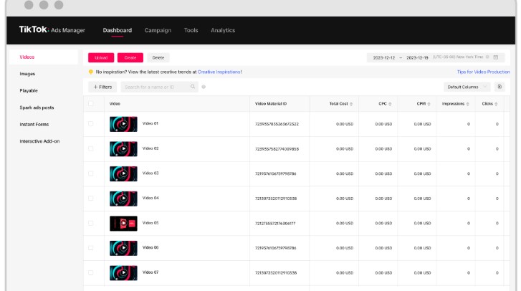Open the Default Columns dropdown

coord(467,87)
